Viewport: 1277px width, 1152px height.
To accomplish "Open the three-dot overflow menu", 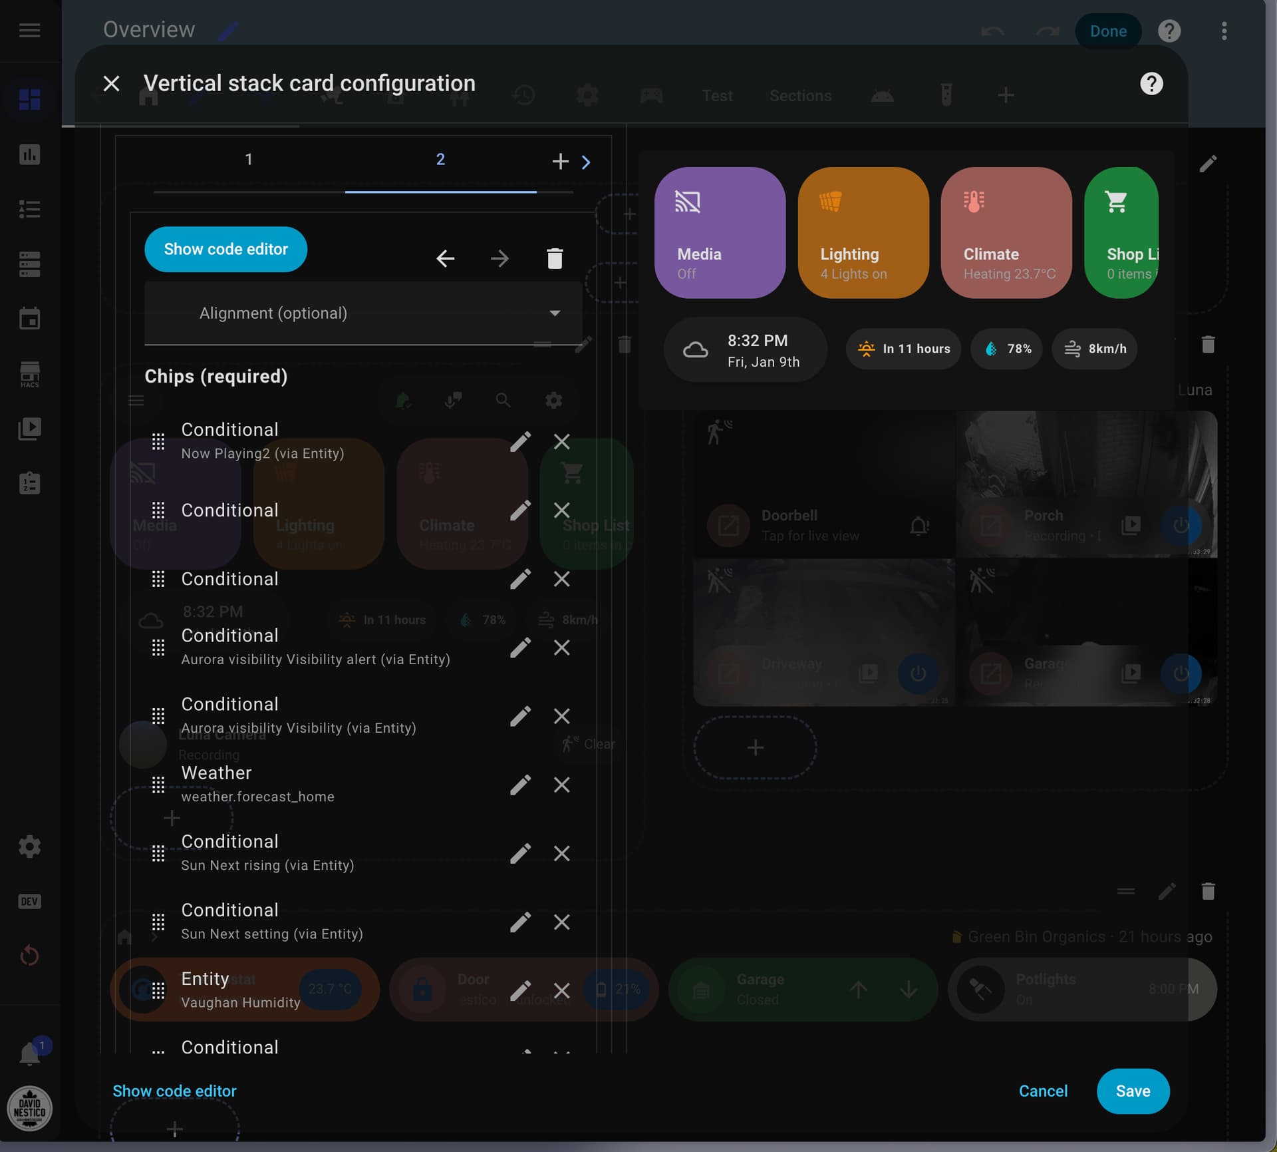I will [x=1224, y=31].
